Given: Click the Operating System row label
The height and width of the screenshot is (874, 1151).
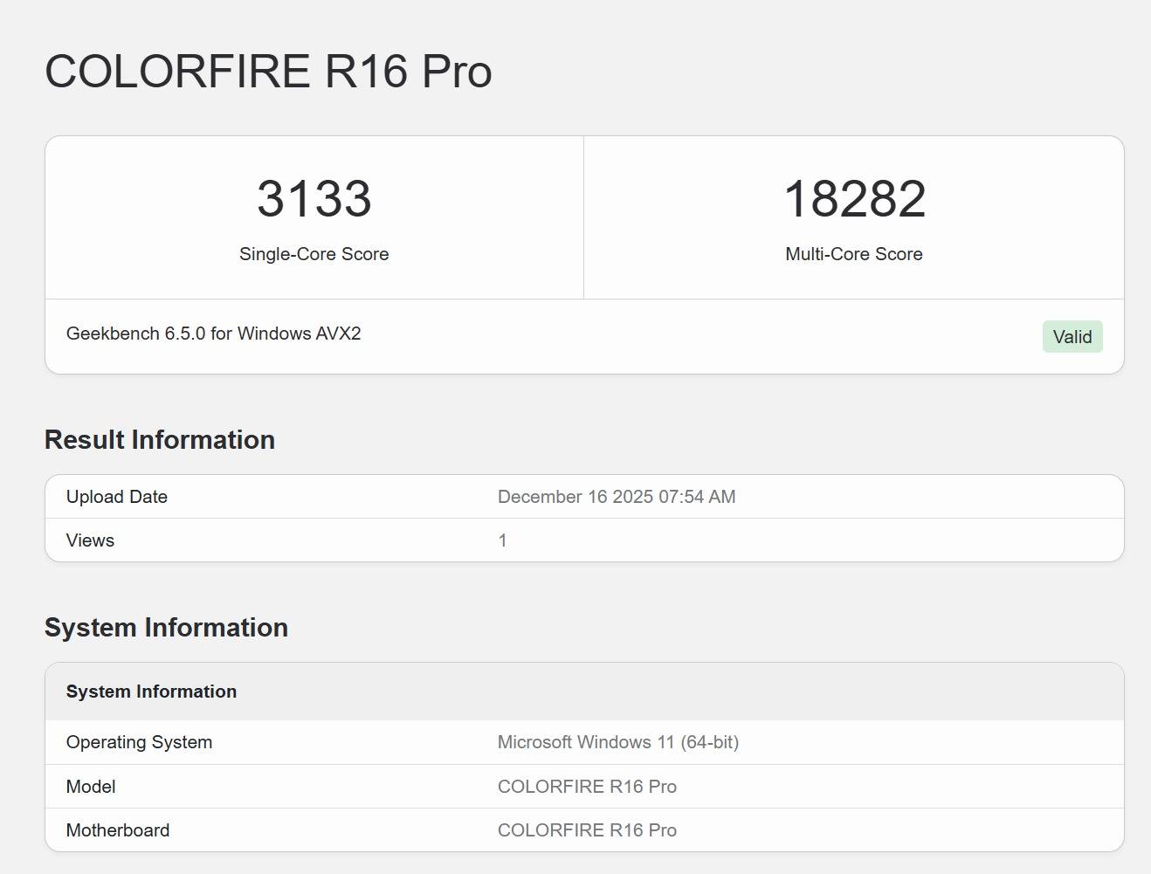Looking at the screenshot, I should click(x=139, y=742).
